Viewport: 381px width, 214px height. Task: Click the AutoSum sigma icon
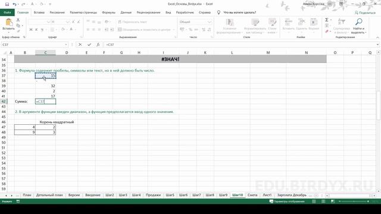point(327,20)
